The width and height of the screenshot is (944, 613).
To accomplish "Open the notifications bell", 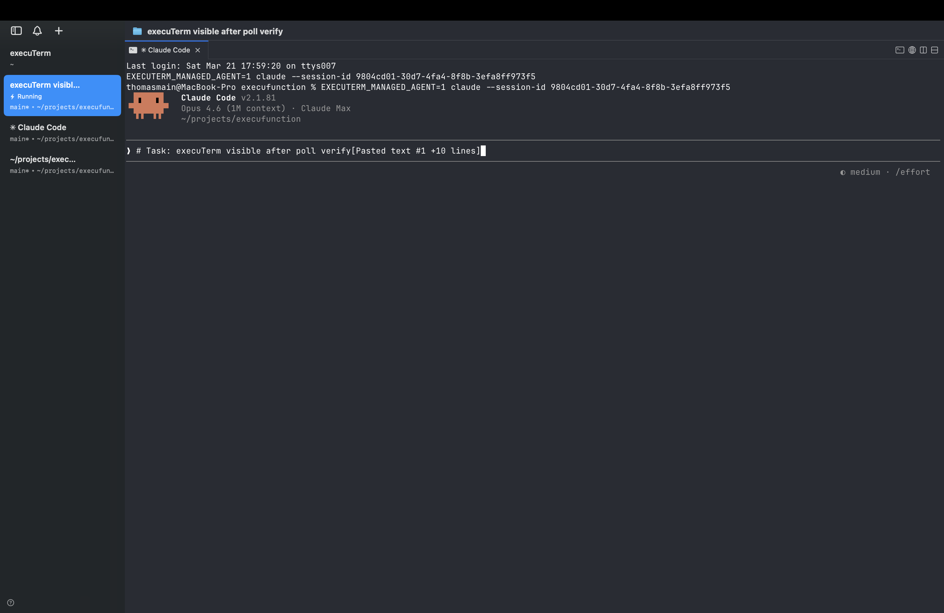I will click(37, 31).
